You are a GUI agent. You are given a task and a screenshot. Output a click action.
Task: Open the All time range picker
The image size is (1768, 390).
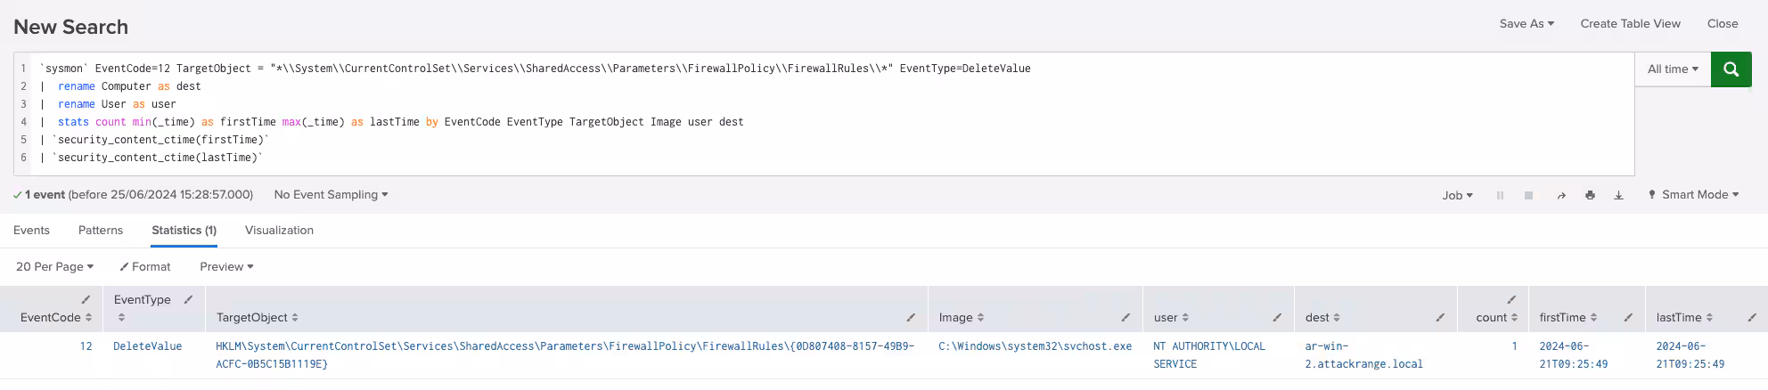point(1672,69)
